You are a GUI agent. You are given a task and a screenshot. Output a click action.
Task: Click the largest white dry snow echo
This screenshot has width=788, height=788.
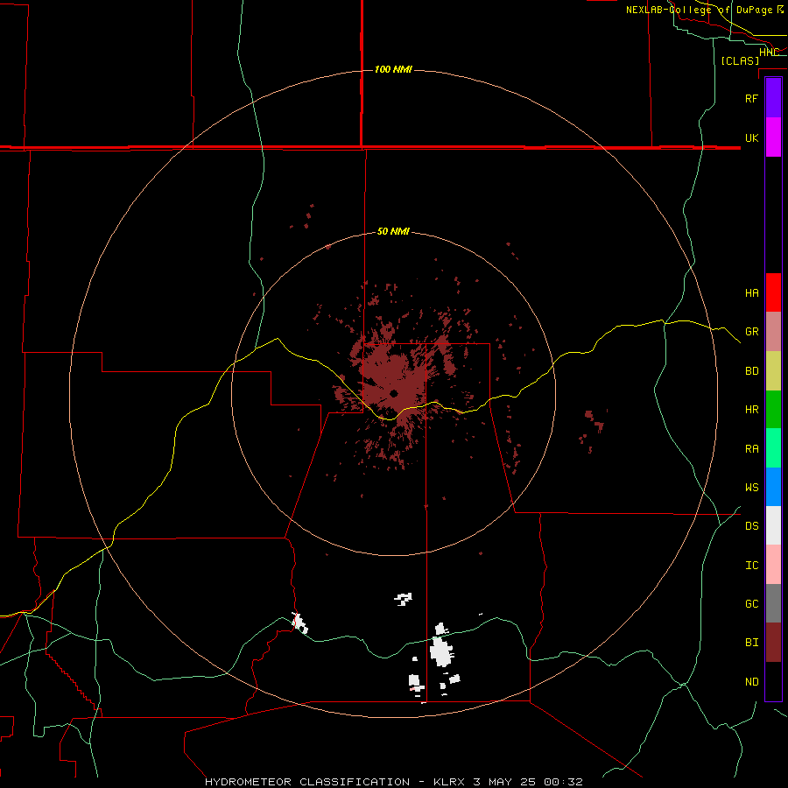pos(442,651)
